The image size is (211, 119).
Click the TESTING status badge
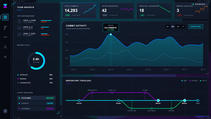click(x=50, y=103)
